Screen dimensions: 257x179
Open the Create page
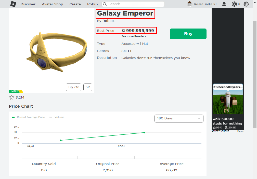pos(75,4)
